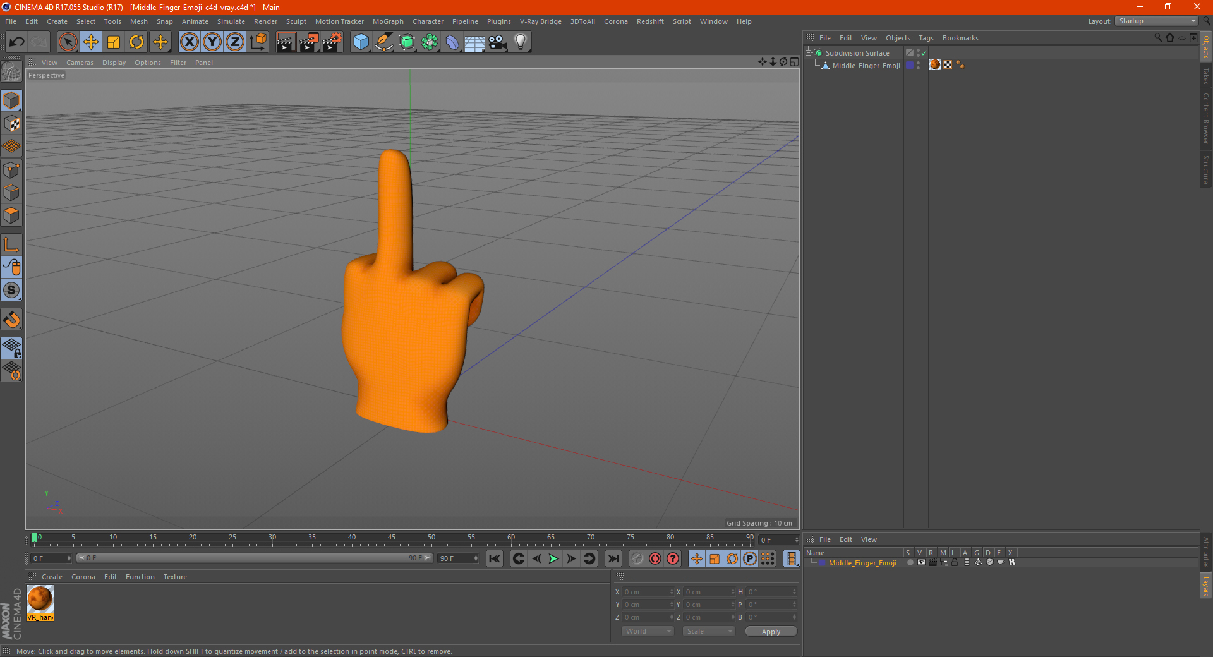Go to end of animation

click(613, 558)
